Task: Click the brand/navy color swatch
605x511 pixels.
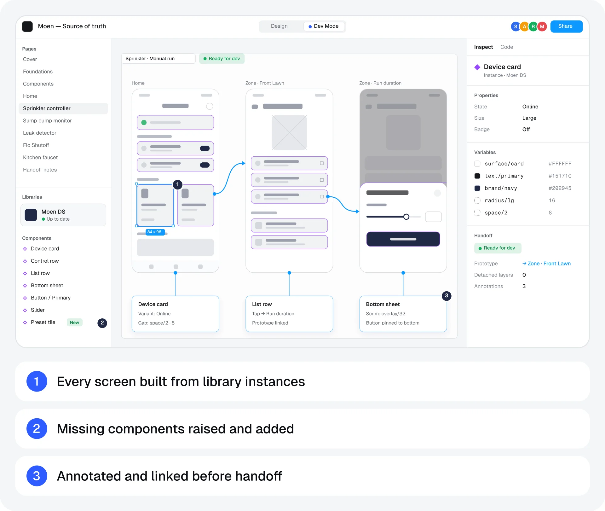Action: (477, 188)
